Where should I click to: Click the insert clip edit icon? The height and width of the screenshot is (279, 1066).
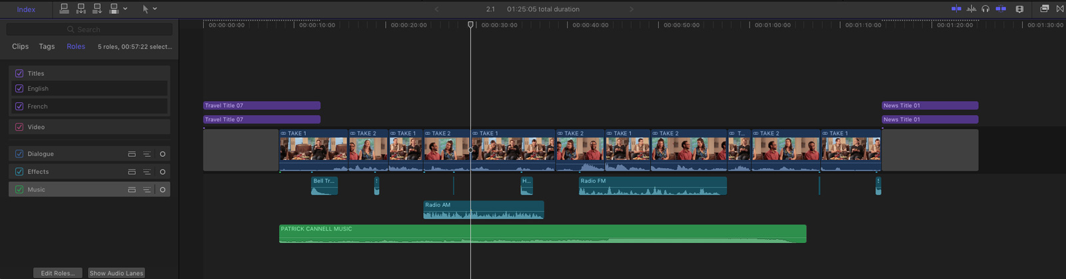pos(81,9)
